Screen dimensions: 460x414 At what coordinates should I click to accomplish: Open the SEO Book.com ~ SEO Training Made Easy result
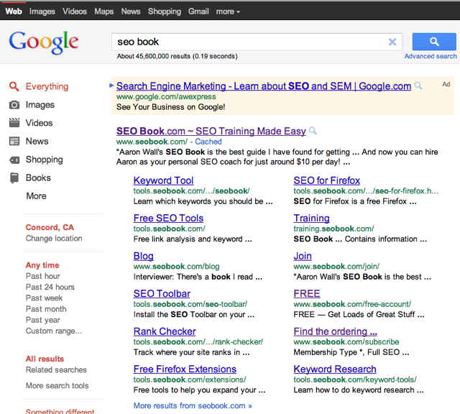pyautogui.click(x=211, y=131)
